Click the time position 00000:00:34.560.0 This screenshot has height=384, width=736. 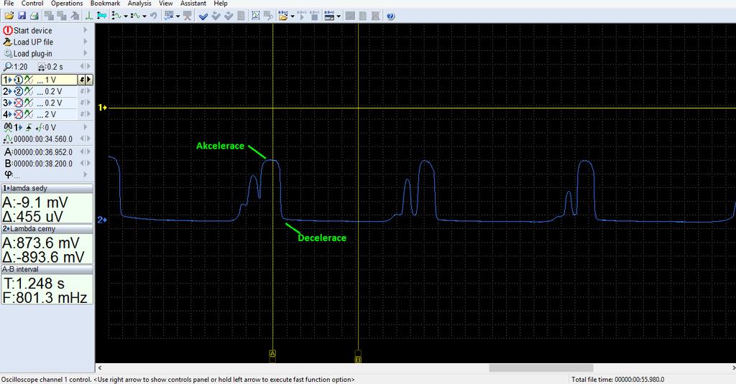tap(42, 139)
